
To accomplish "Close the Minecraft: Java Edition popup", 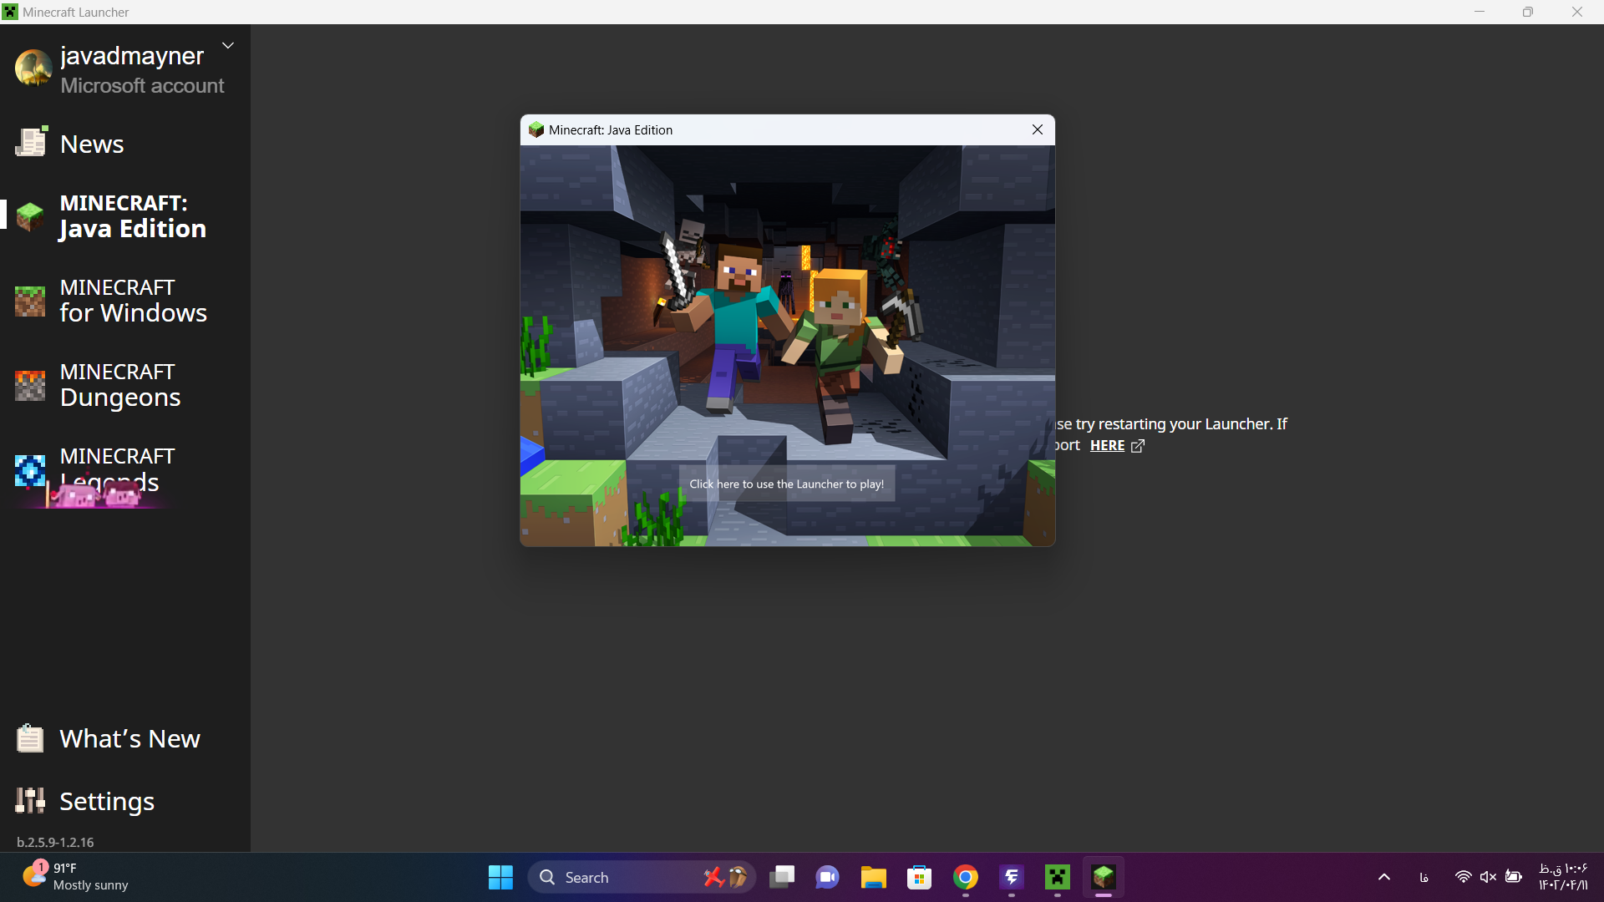I will click(x=1037, y=129).
